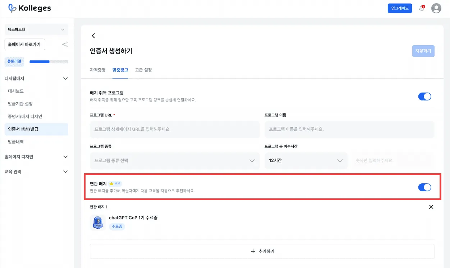Click the 홈페이지 바로가기 button

coord(25,44)
